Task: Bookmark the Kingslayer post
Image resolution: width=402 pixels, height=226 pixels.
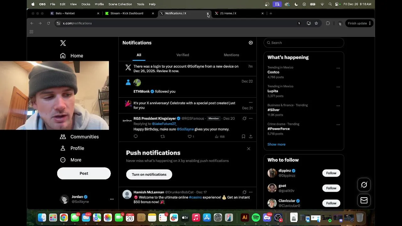Action: click(243, 137)
